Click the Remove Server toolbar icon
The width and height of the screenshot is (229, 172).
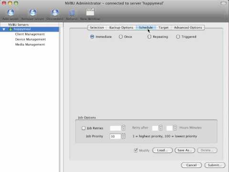tap(32, 12)
